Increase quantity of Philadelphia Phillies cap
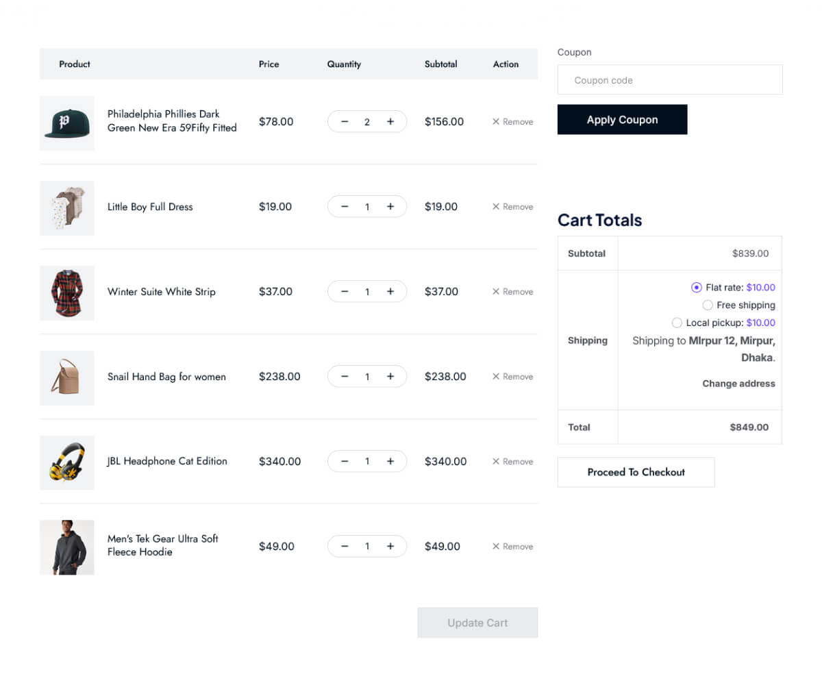The height and width of the screenshot is (685, 822). 390,122
